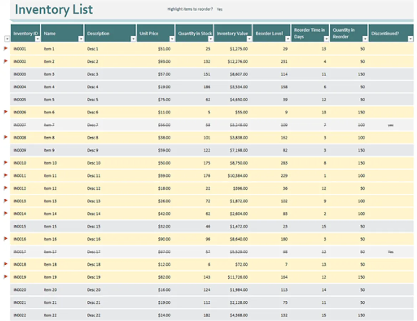This screenshot has height=321, width=417.
Task: Select the Discontinued 'Yes' cell for IN0017
Action: click(x=391, y=252)
